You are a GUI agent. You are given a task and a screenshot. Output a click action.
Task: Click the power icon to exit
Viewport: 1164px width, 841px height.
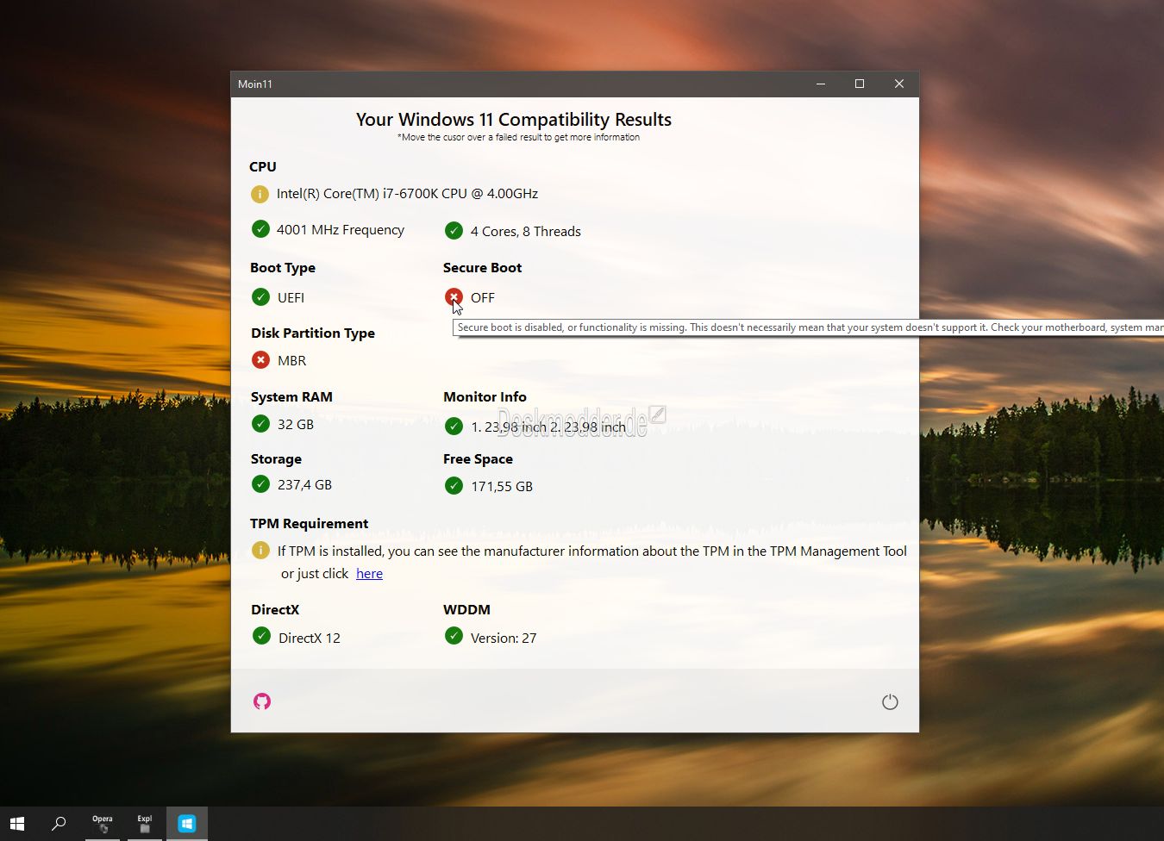tap(890, 702)
